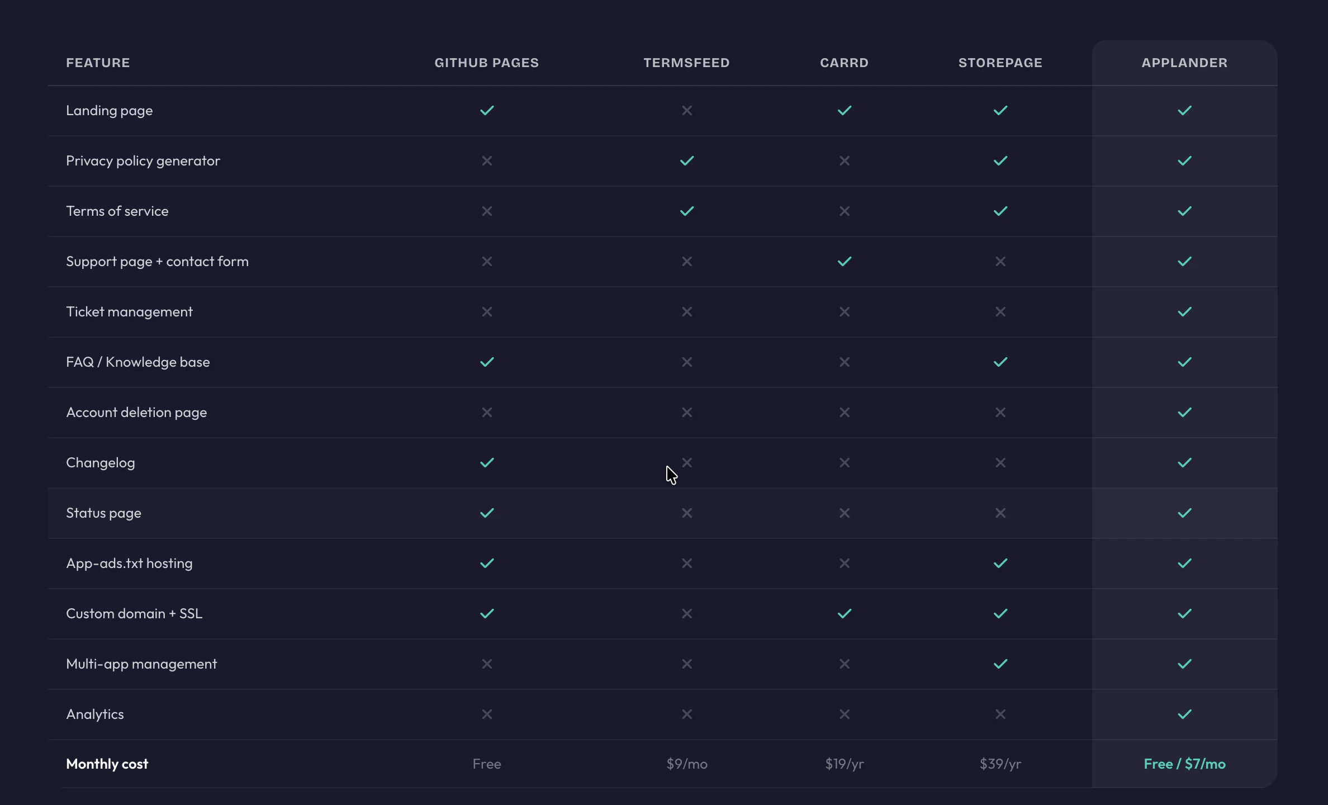Click Termsfeed checkmark in Terms of service row

pyautogui.click(x=687, y=211)
